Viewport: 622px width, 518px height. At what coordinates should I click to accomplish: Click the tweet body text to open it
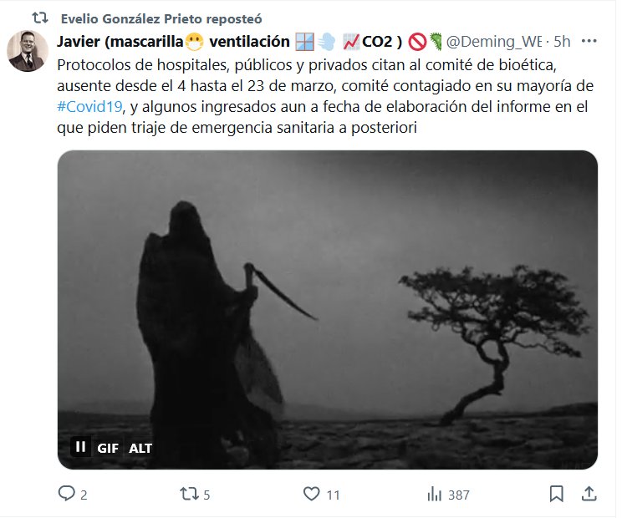(325, 96)
